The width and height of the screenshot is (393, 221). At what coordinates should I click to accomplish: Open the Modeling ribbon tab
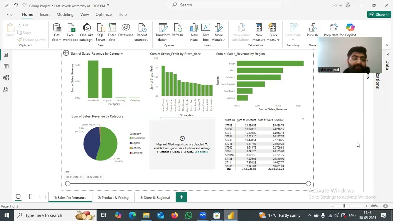click(65, 14)
